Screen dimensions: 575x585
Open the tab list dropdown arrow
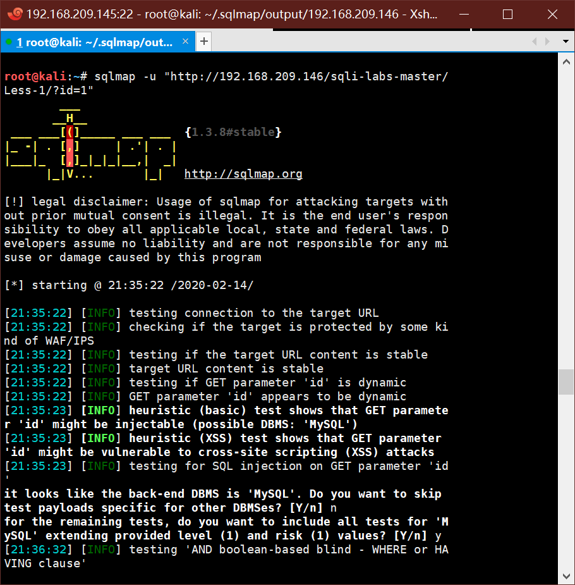(566, 41)
